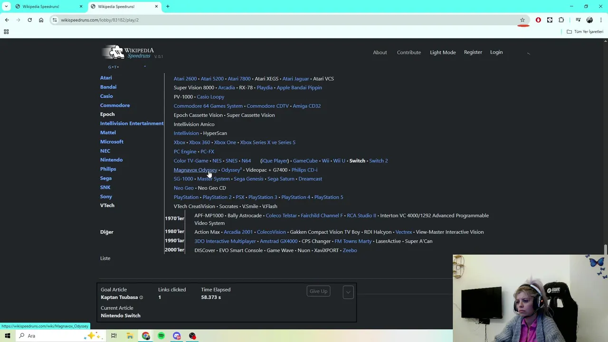This screenshot has height=342, width=608.
Task: Open Task View on the taskbar
Action: (x=114, y=336)
